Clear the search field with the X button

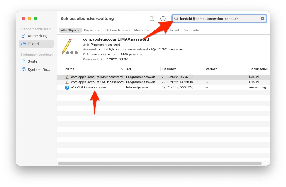[x=262, y=19]
